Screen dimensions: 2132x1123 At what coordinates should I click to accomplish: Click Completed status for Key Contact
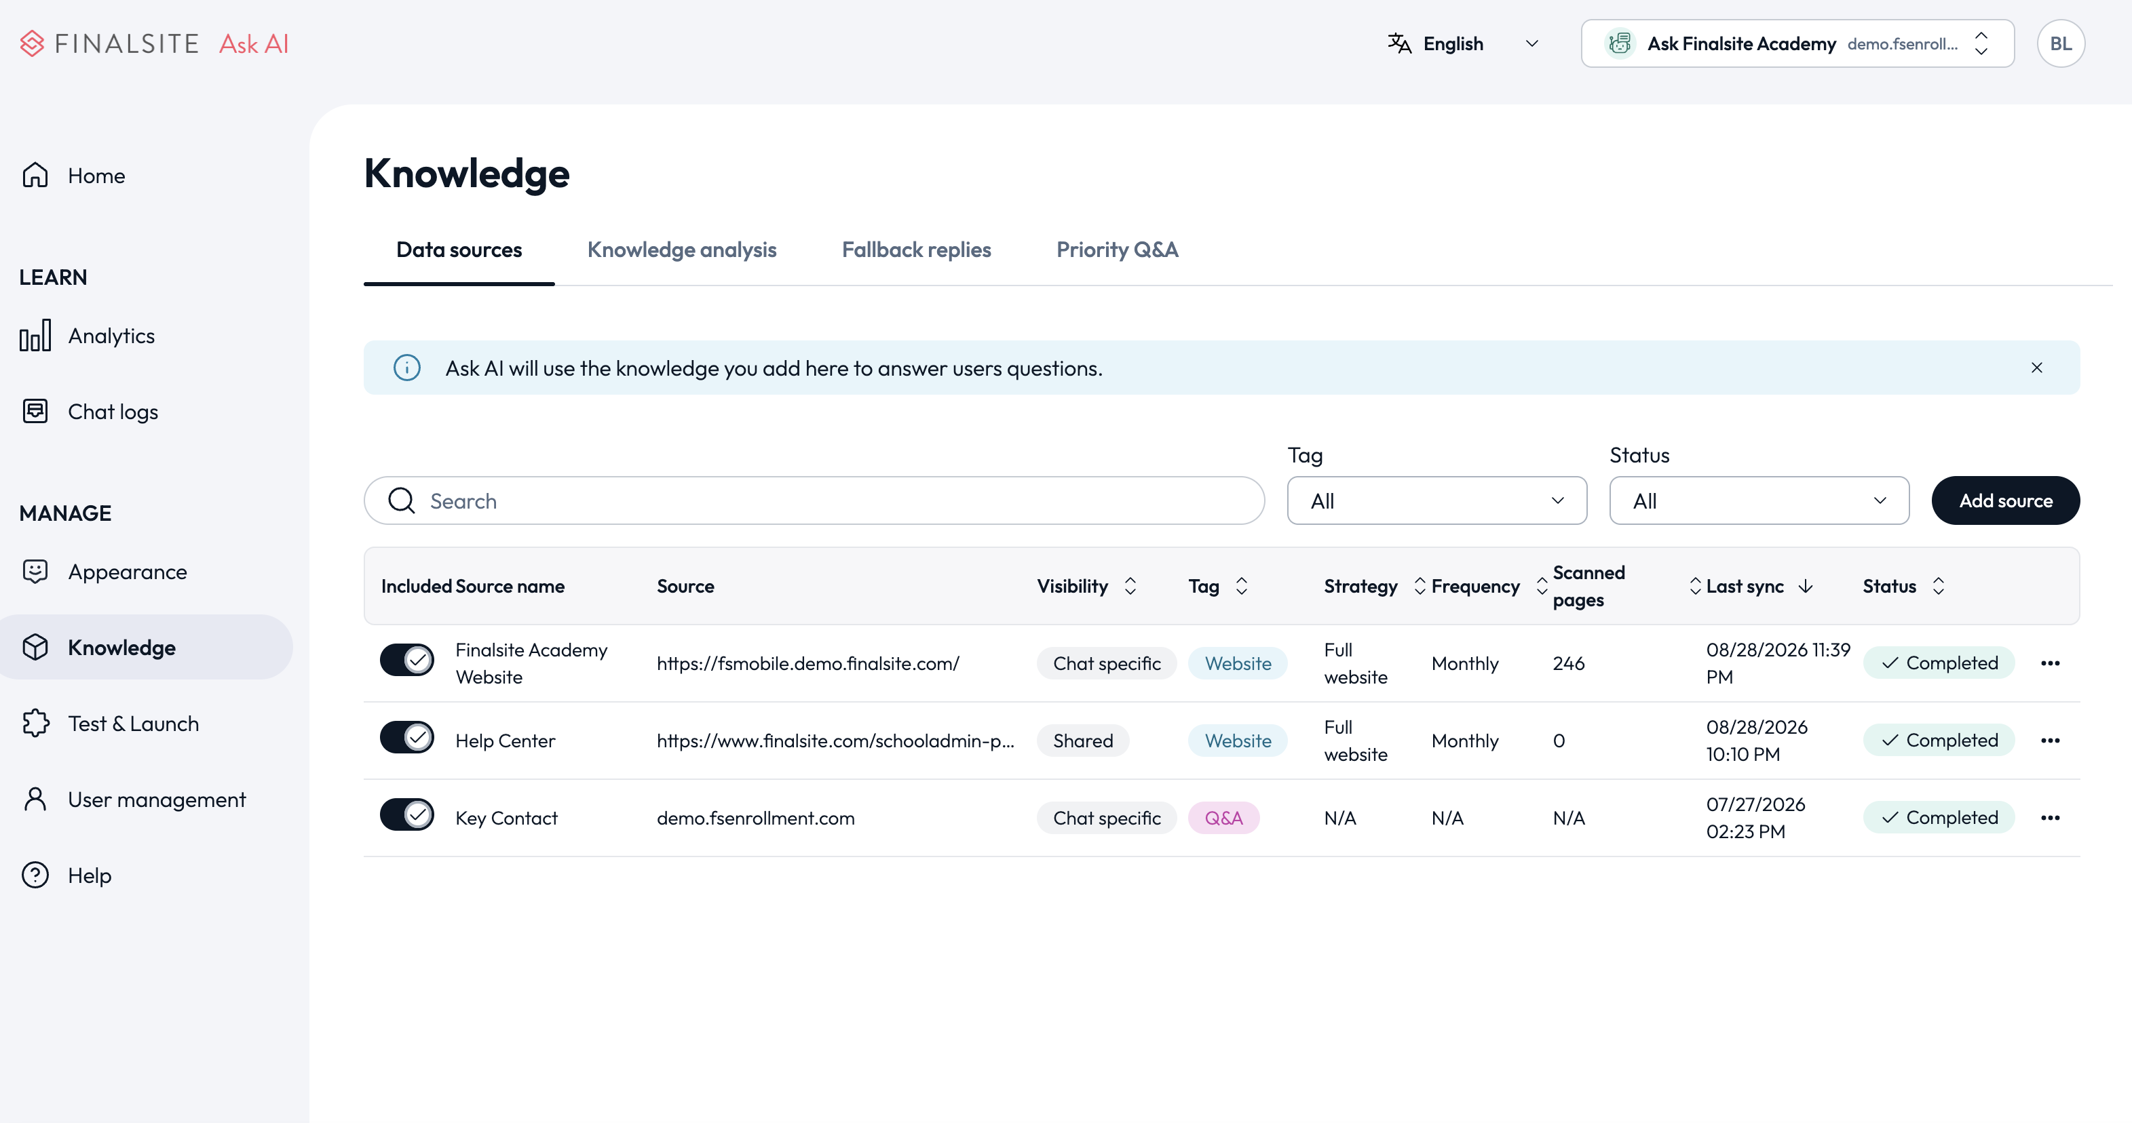(1939, 818)
